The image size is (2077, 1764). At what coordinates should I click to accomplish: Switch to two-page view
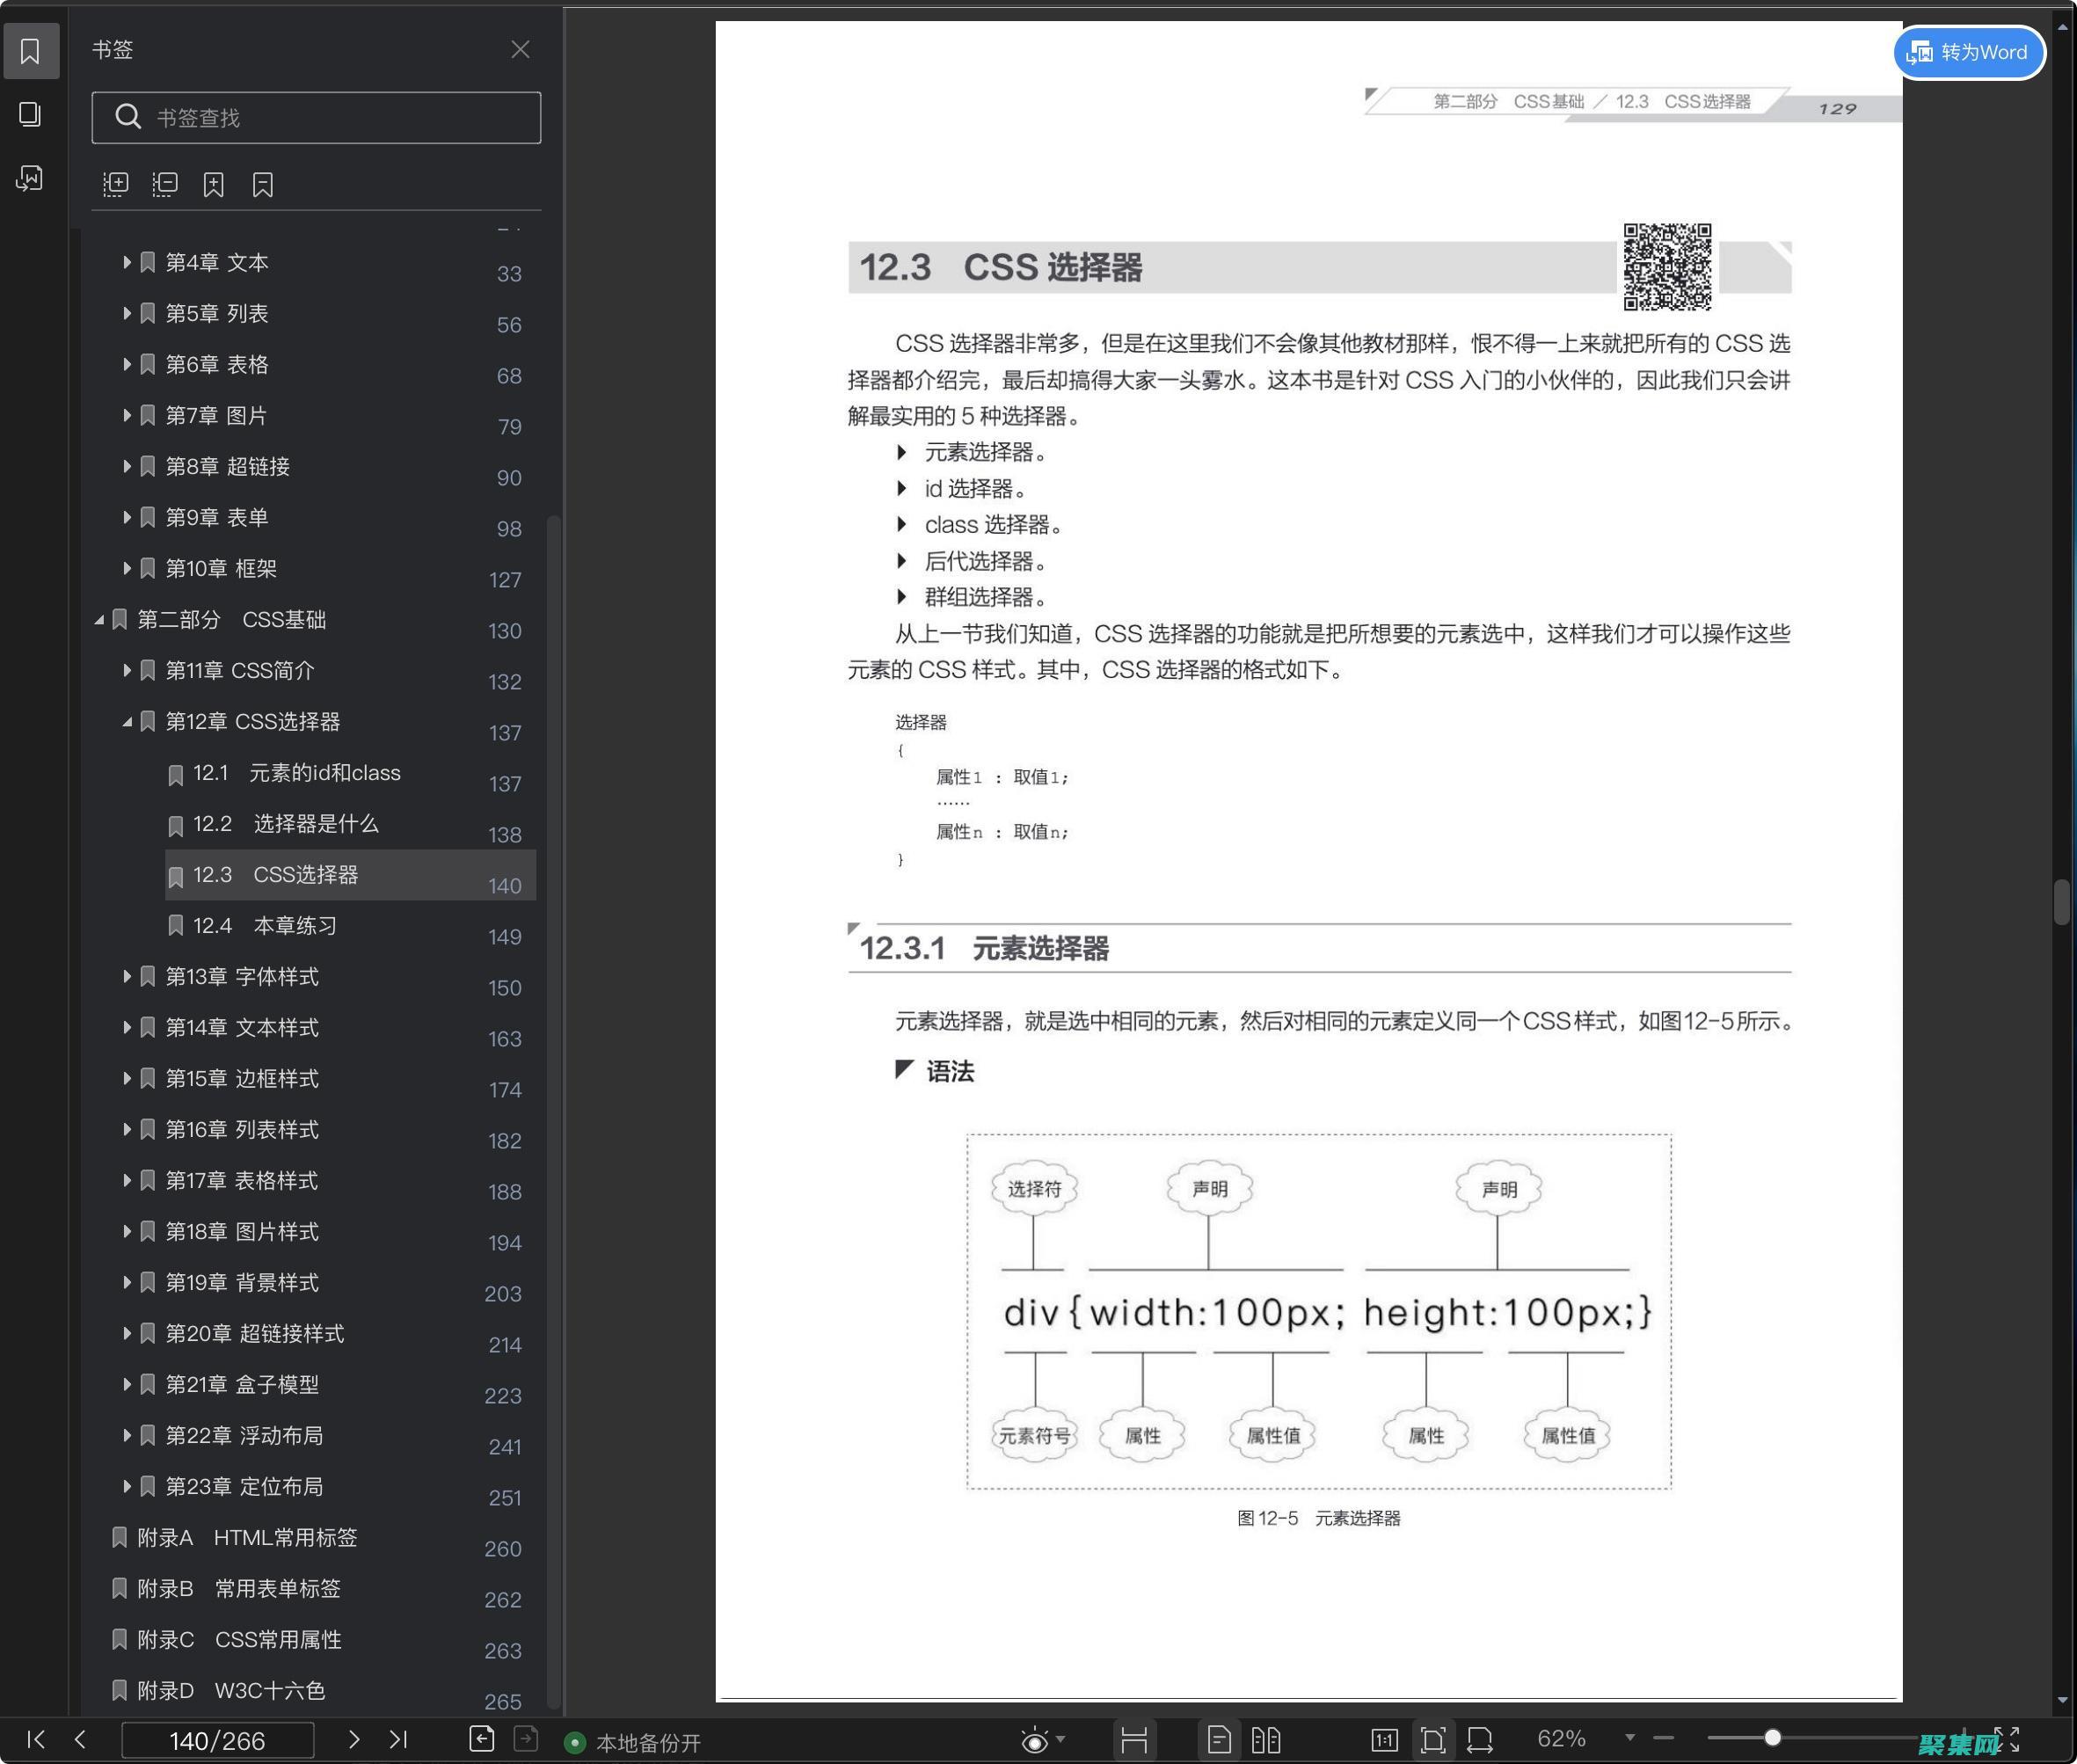coord(1267,1740)
